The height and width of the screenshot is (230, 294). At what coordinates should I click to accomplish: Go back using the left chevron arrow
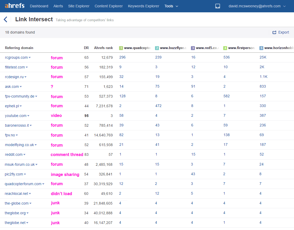[x=6, y=19]
